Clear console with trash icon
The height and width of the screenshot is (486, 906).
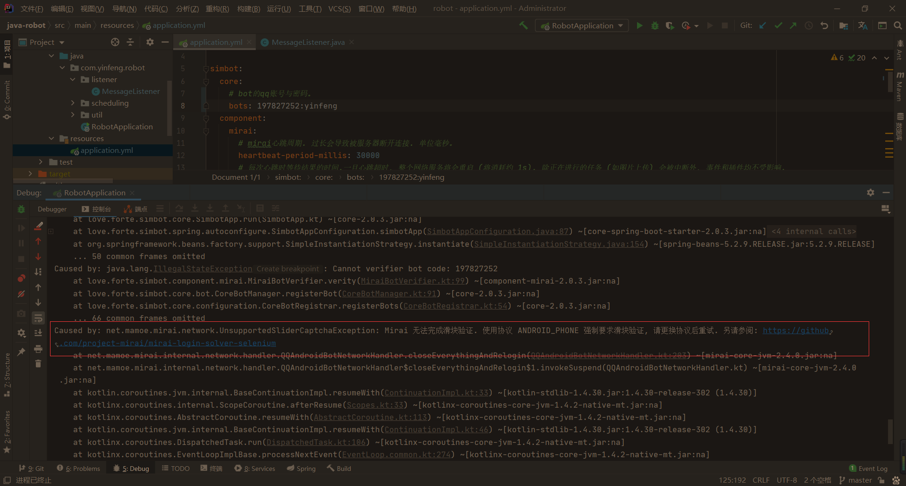coord(38,363)
